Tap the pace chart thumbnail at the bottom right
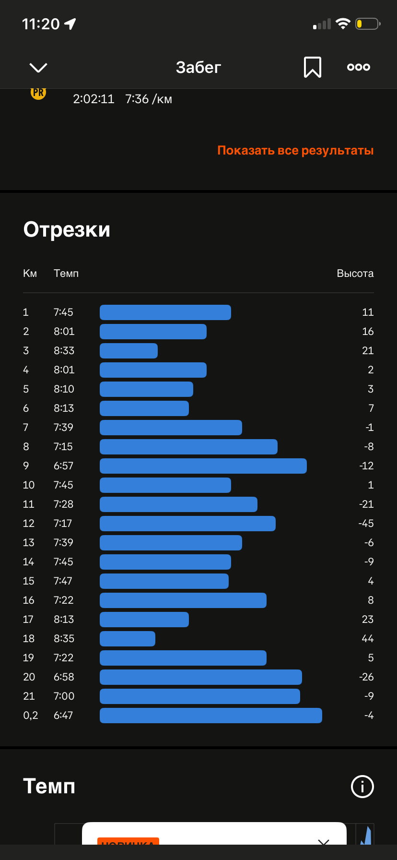 click(x=366, y=835)
